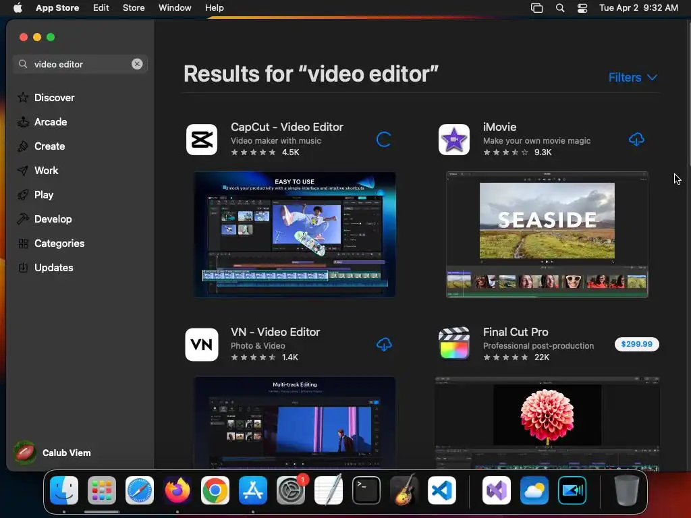Launch Firefox from the Dock
This screenshot has height=518, width=691.
177,490
